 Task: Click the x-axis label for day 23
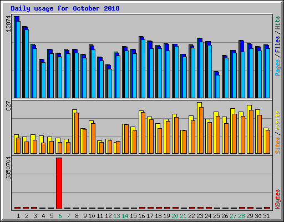[200, 216]
